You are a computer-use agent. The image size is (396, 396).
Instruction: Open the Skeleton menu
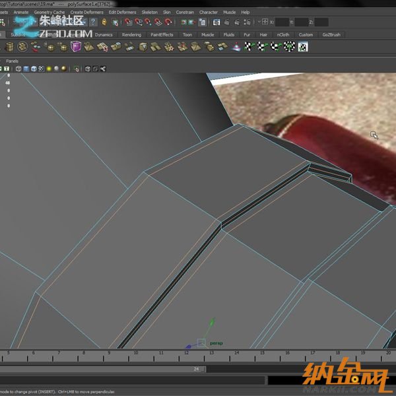150,12
